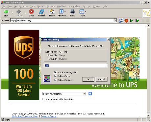Click the status bar page icon
Image resolution: width=151 pixels, height=122 pixels.
click(x=3, y=120)
